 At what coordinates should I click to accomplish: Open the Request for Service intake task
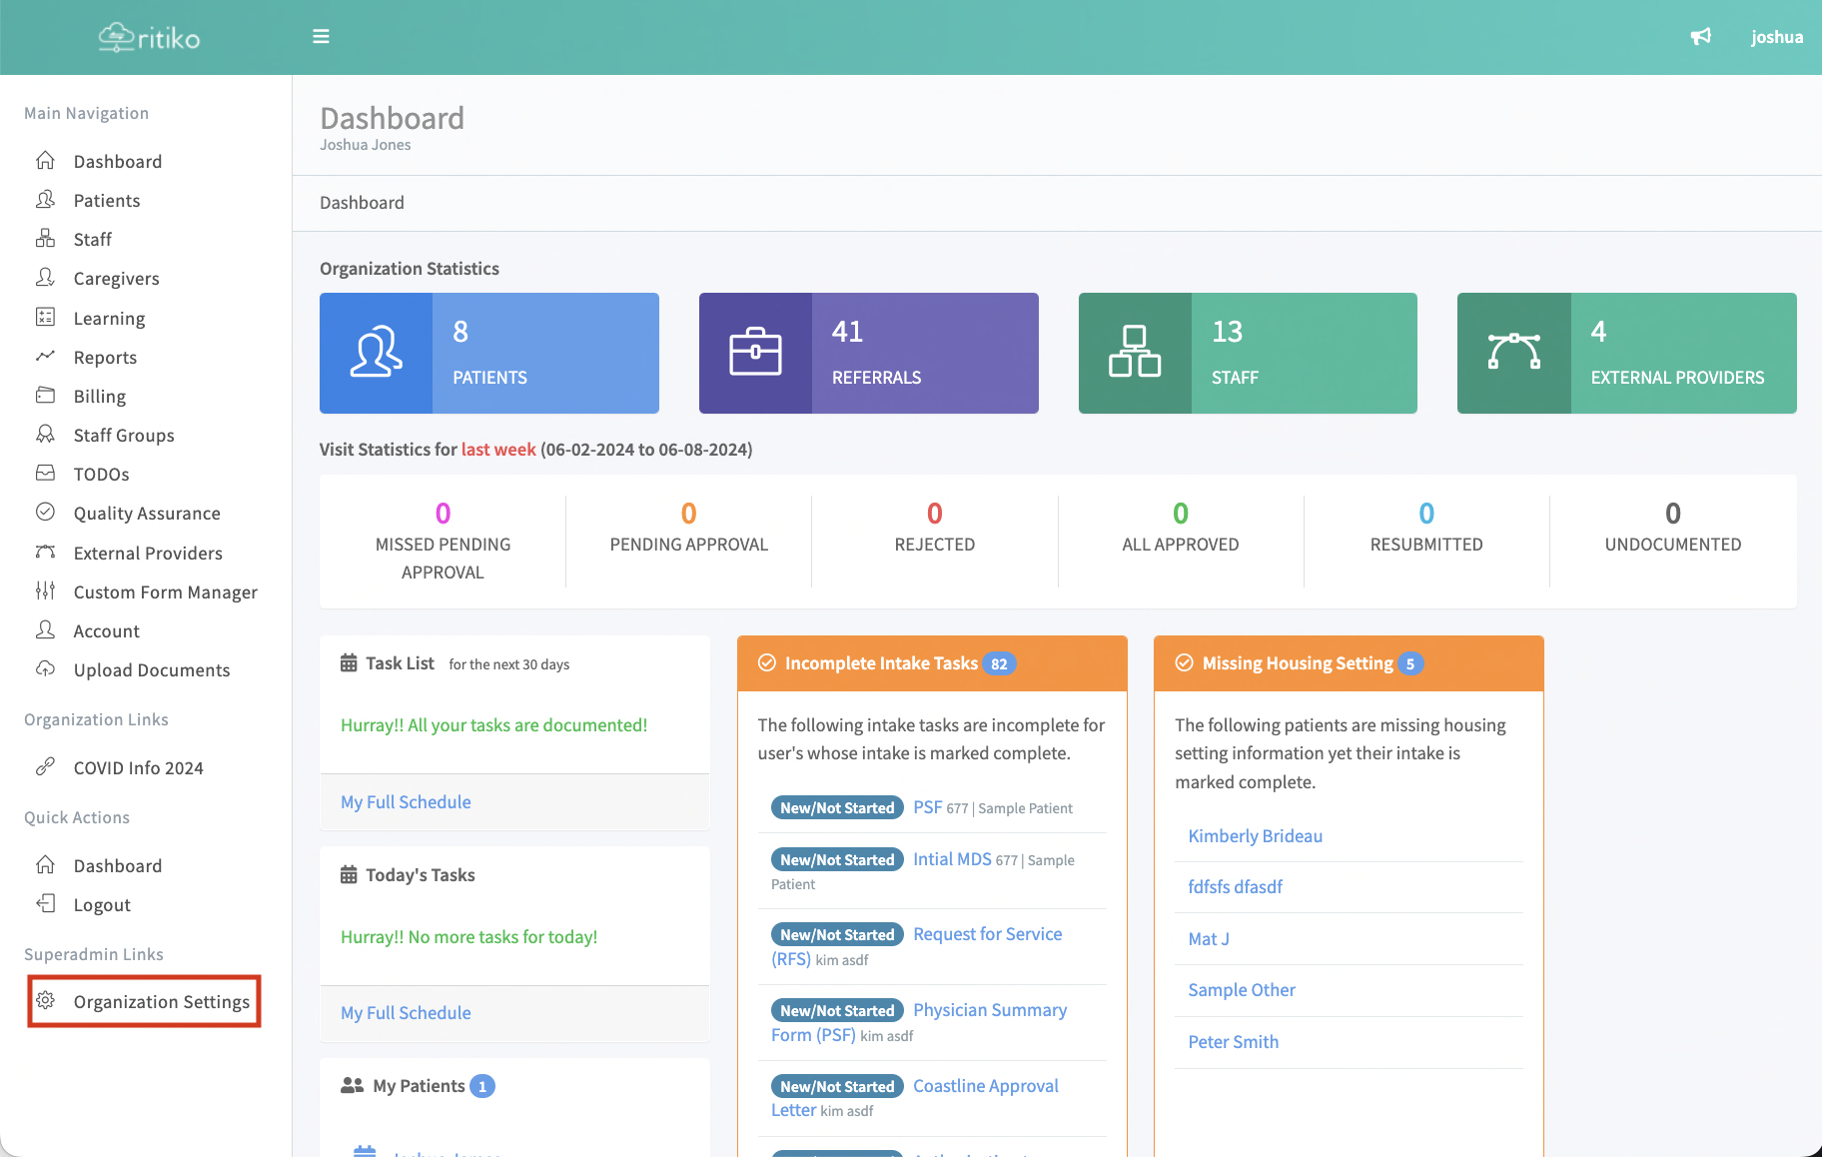(x=987, y=934)
